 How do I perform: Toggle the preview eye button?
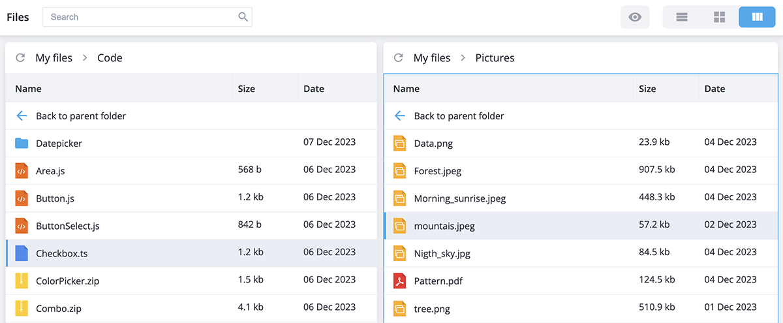coord(635,17)
